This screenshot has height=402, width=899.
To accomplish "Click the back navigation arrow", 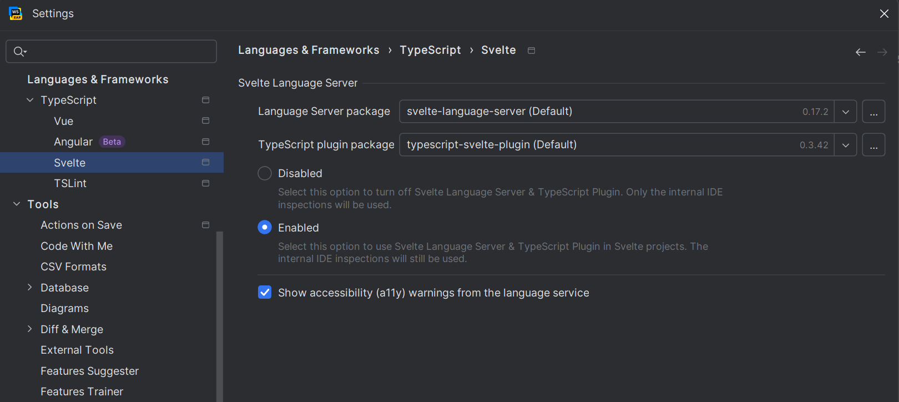I will tap(860, 52).
